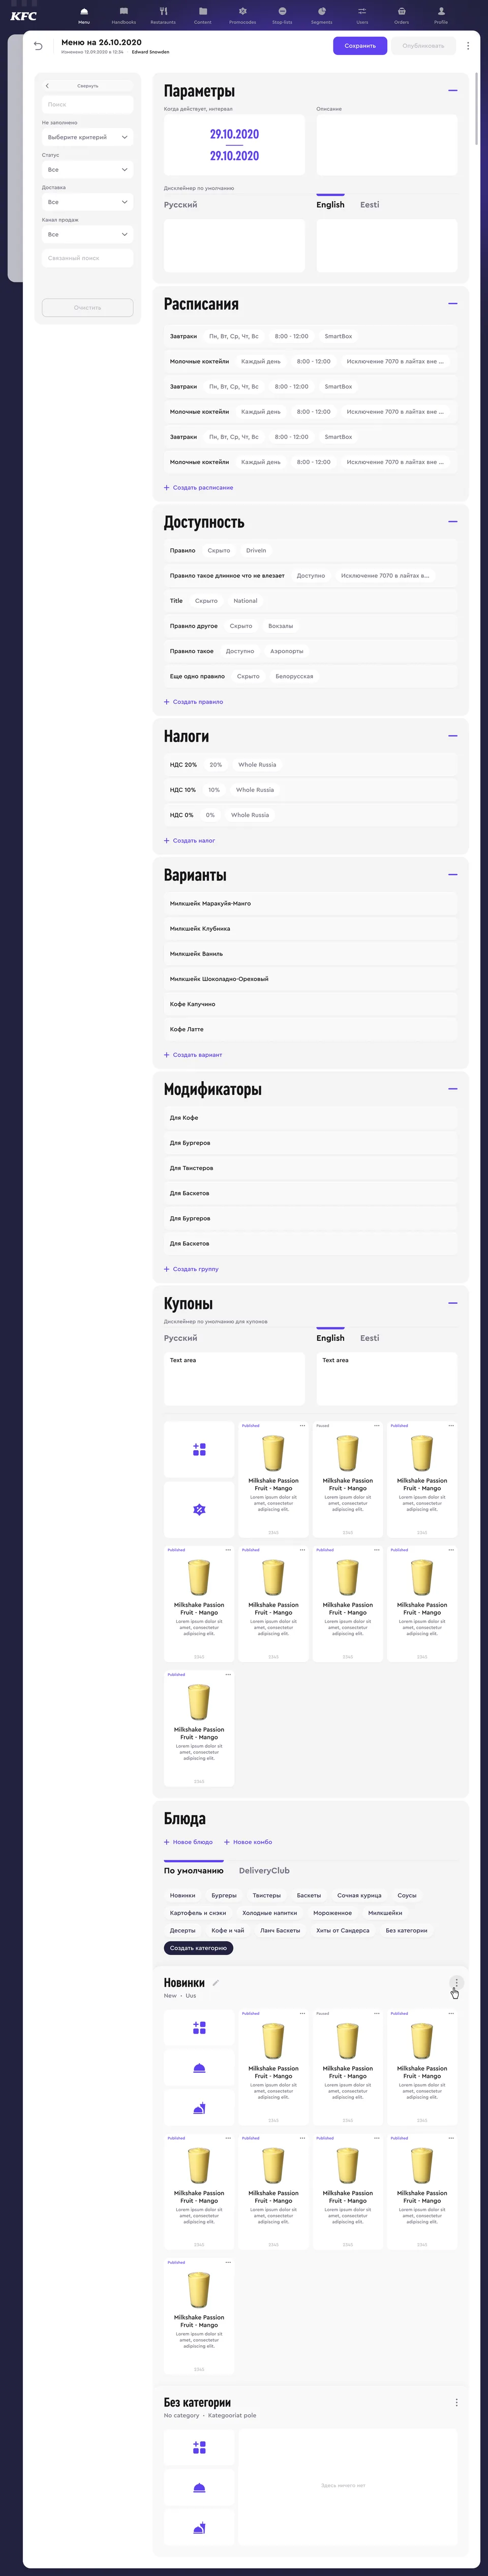Collapse the filter sidebar with Свернуть chevron
Screen dimensions: 488x2576
[x=47, y=86]
